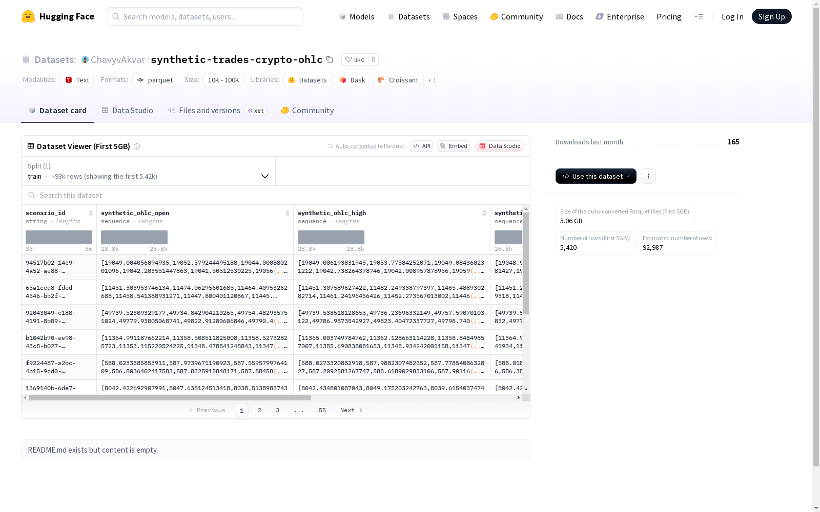Screen dimensions: 820x512
Task: Open Community in top navigation
Action: (517, 16)
